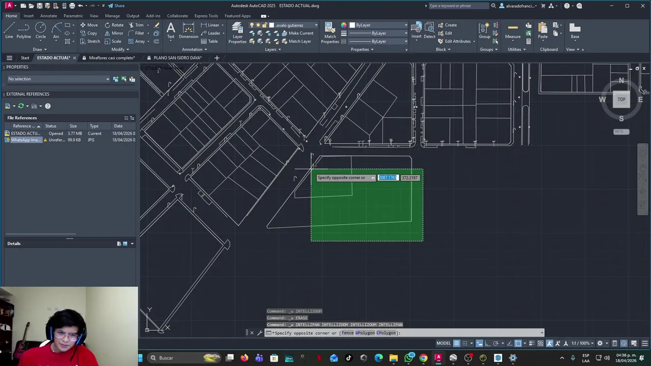Switch to Miraflores casi completo drawing tab

click(x=111, y=58)
